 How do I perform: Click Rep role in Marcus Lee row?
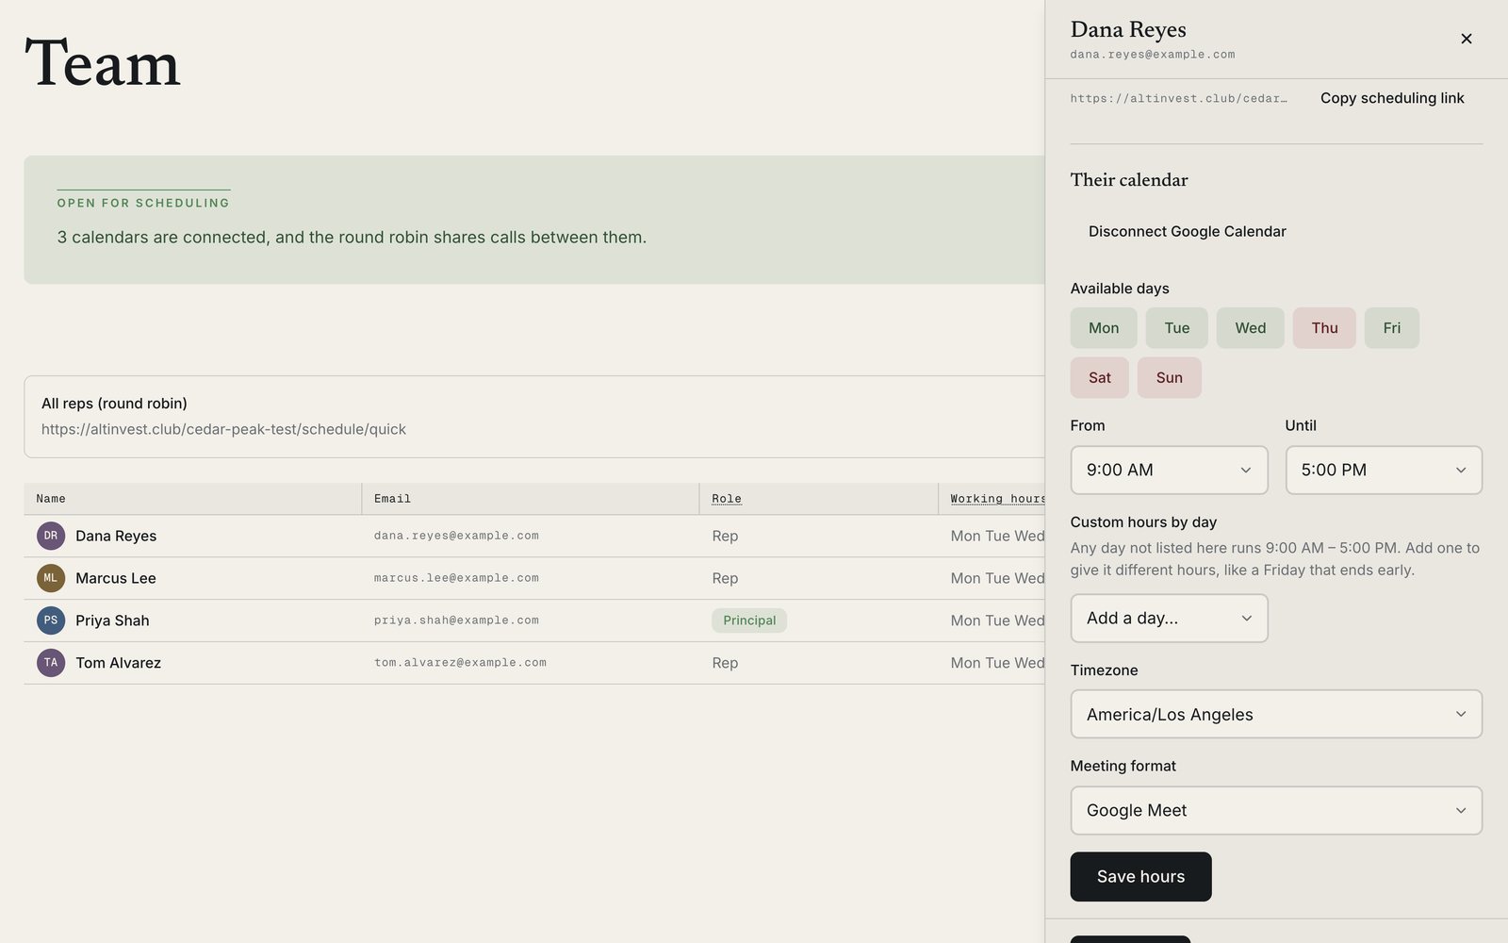point(725,578)
